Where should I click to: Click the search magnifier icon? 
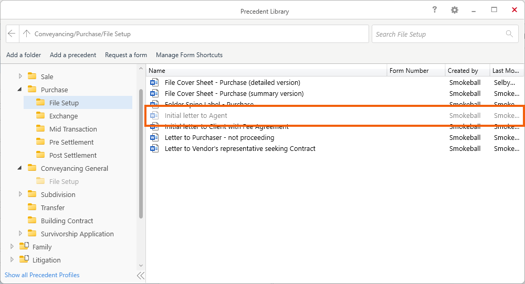click(x=509, y=34)
